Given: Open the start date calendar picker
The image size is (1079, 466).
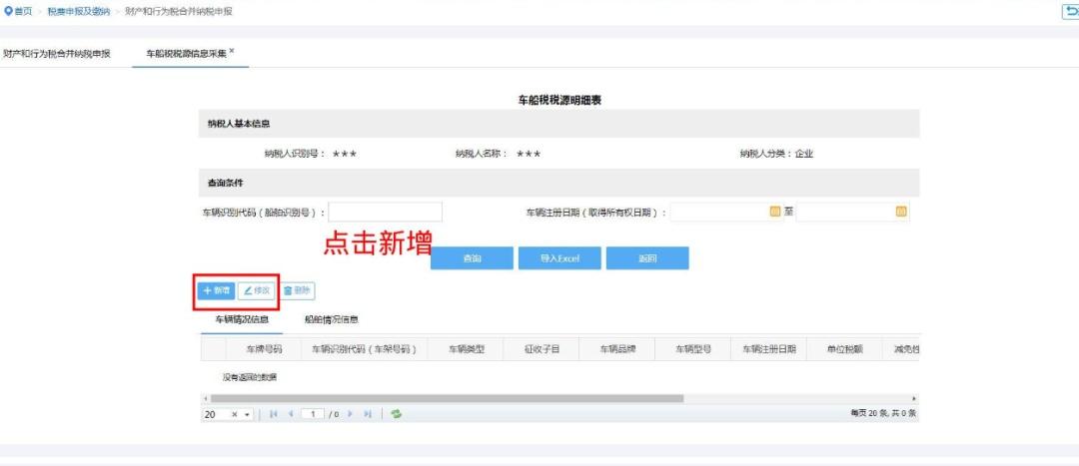Looking at the screenshot, I should click(x=774, y=212).
